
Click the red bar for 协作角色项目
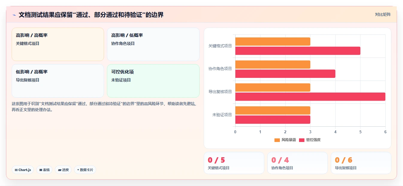[285, 74]
